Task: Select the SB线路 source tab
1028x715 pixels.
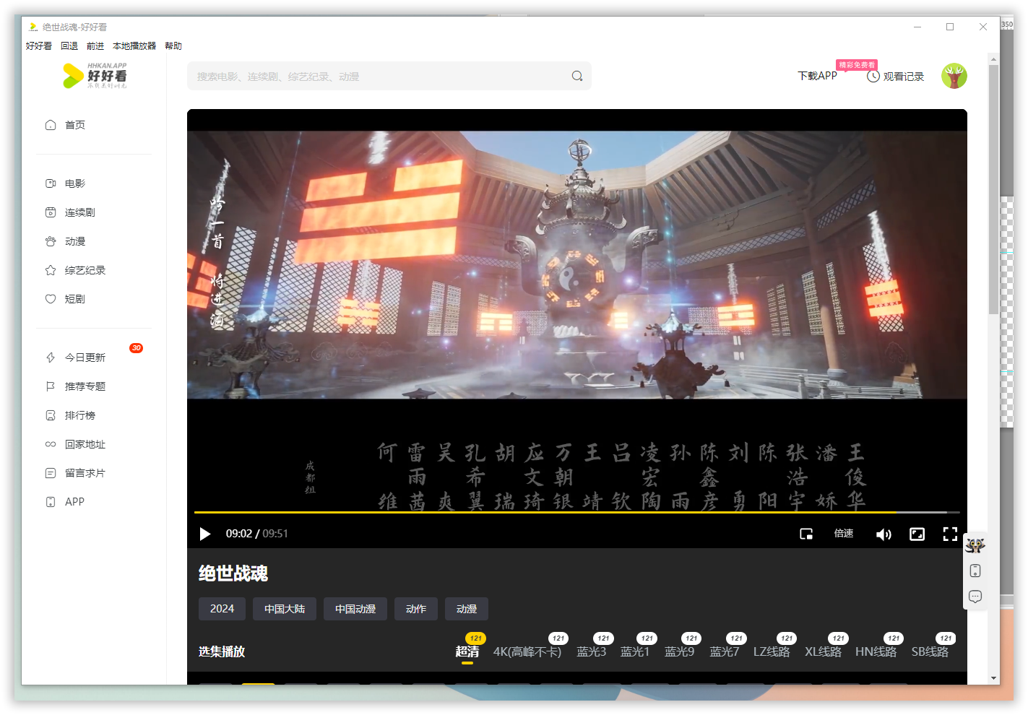Action: (930, 651)
